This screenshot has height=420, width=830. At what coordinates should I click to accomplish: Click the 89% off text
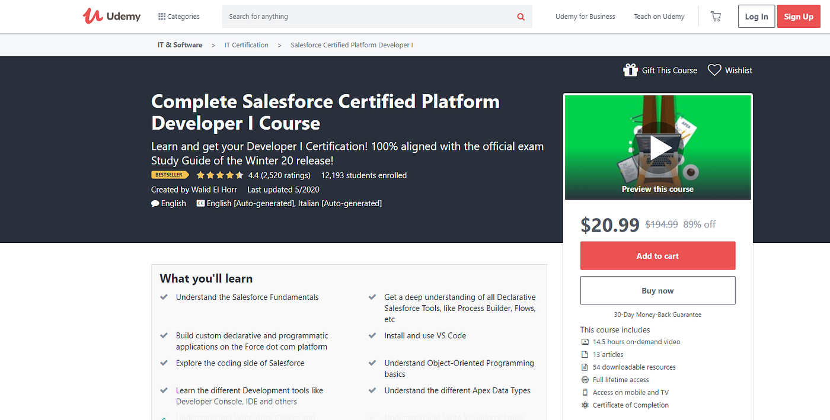coord(700,225)
